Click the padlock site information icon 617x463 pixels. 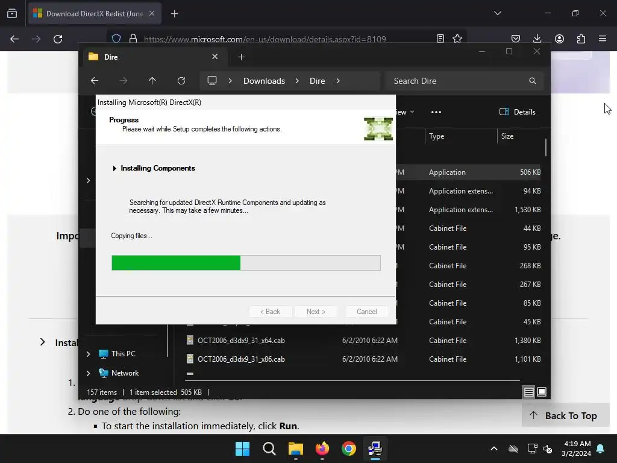[133, 39]
